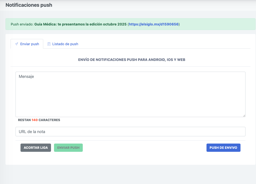256x184 pixels.
Task: Click the ENVÍO DE NOTIFICACIONES PUSH heading
Action: point(131,60)
